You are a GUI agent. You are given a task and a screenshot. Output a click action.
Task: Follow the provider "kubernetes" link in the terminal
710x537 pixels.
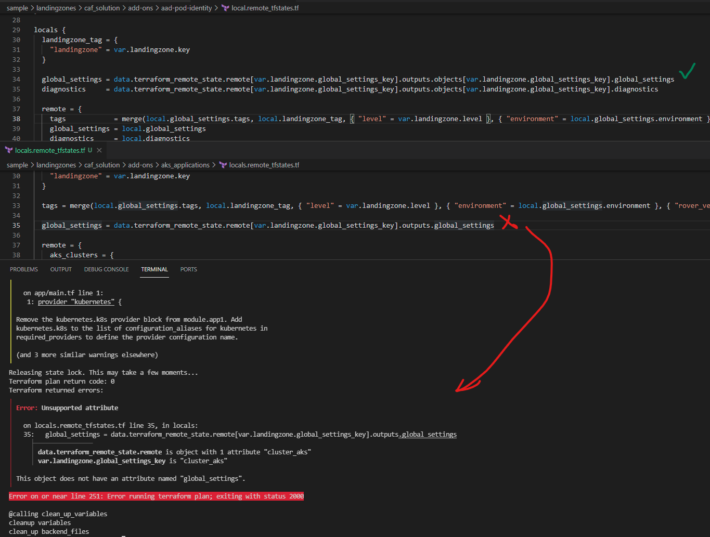[x=76, y=302]
